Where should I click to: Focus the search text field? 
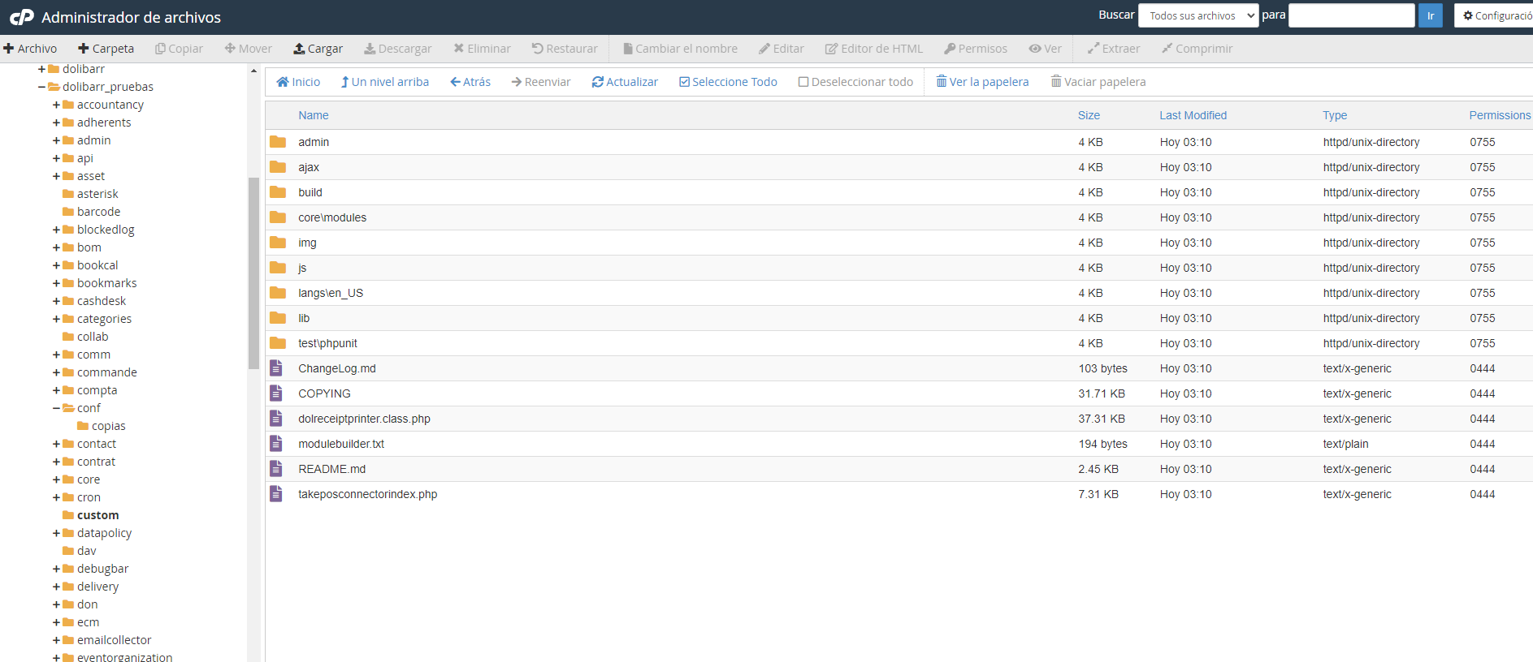pos(1352,15)
